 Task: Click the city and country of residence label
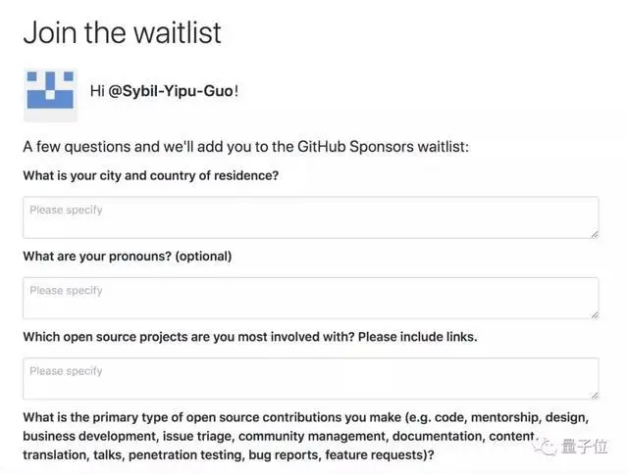[150, 176]
